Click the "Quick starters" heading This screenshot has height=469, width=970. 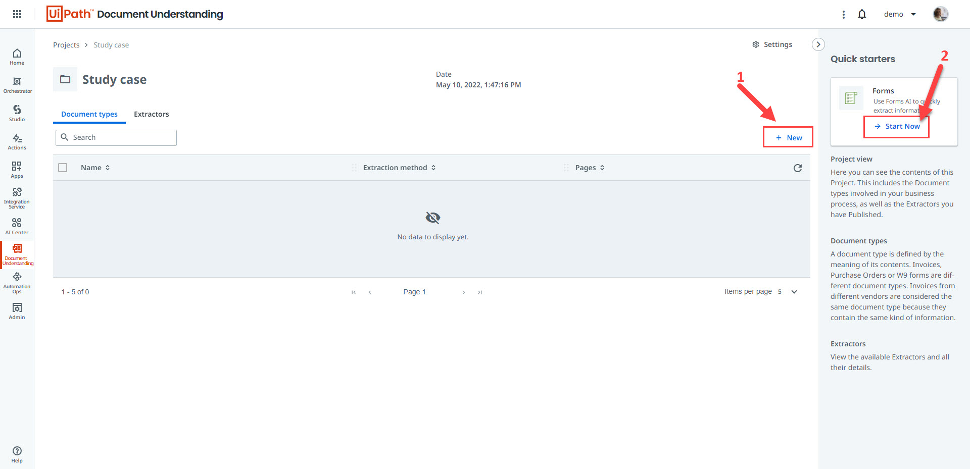tap(863, 59)
